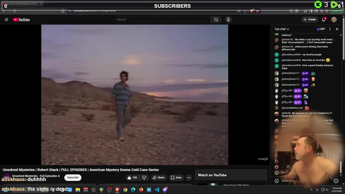Open Visual Studio Code from the taskbar

(x=157, y=190)
